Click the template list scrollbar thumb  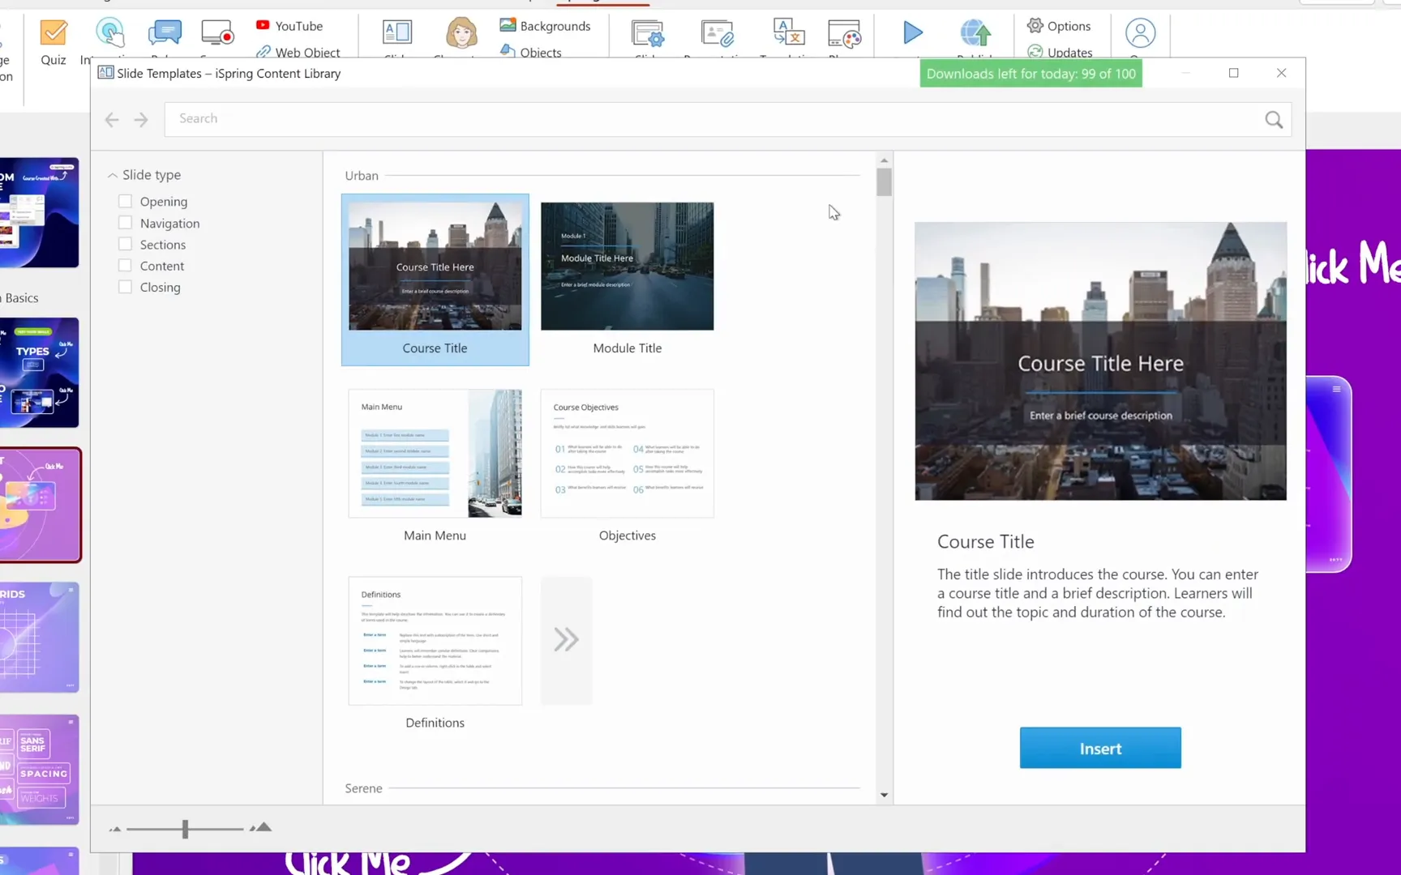coord(884,181)
